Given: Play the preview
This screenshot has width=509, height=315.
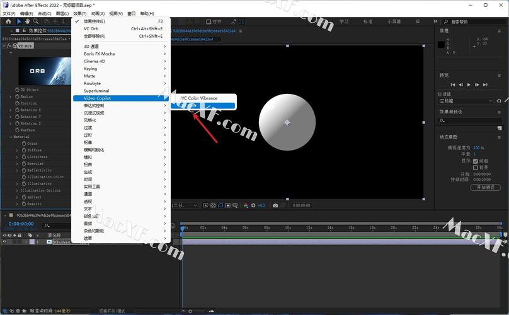Looking at the screenshot, I should tap(469, 85).
